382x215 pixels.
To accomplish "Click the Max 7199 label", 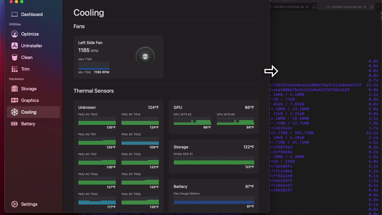I will [x=85, y=59].
